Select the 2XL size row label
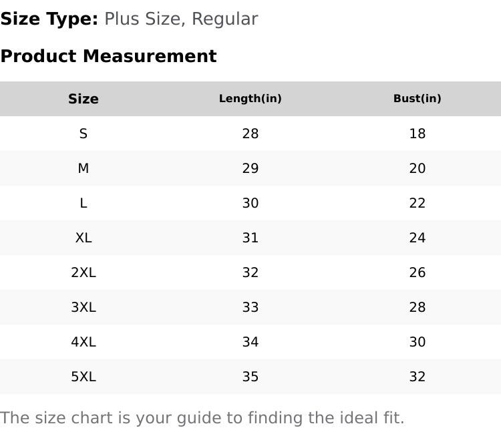501x442 pixels. coord(83,272)
